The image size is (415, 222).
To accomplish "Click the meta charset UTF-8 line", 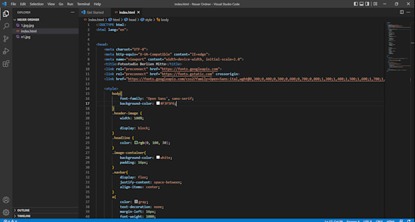I will [126, 49].
